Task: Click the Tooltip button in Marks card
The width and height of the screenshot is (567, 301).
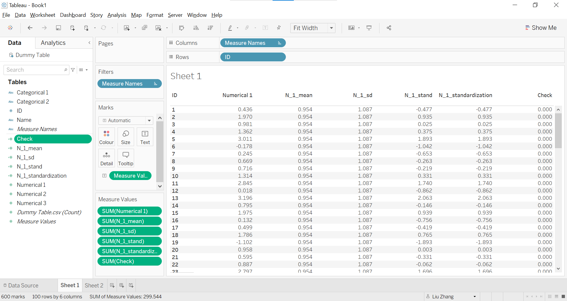Action: pyautogui.click(x=126, y=158)
